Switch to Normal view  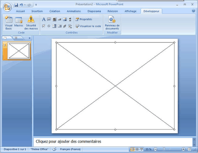pyautogui.click(x=133, y=149)
